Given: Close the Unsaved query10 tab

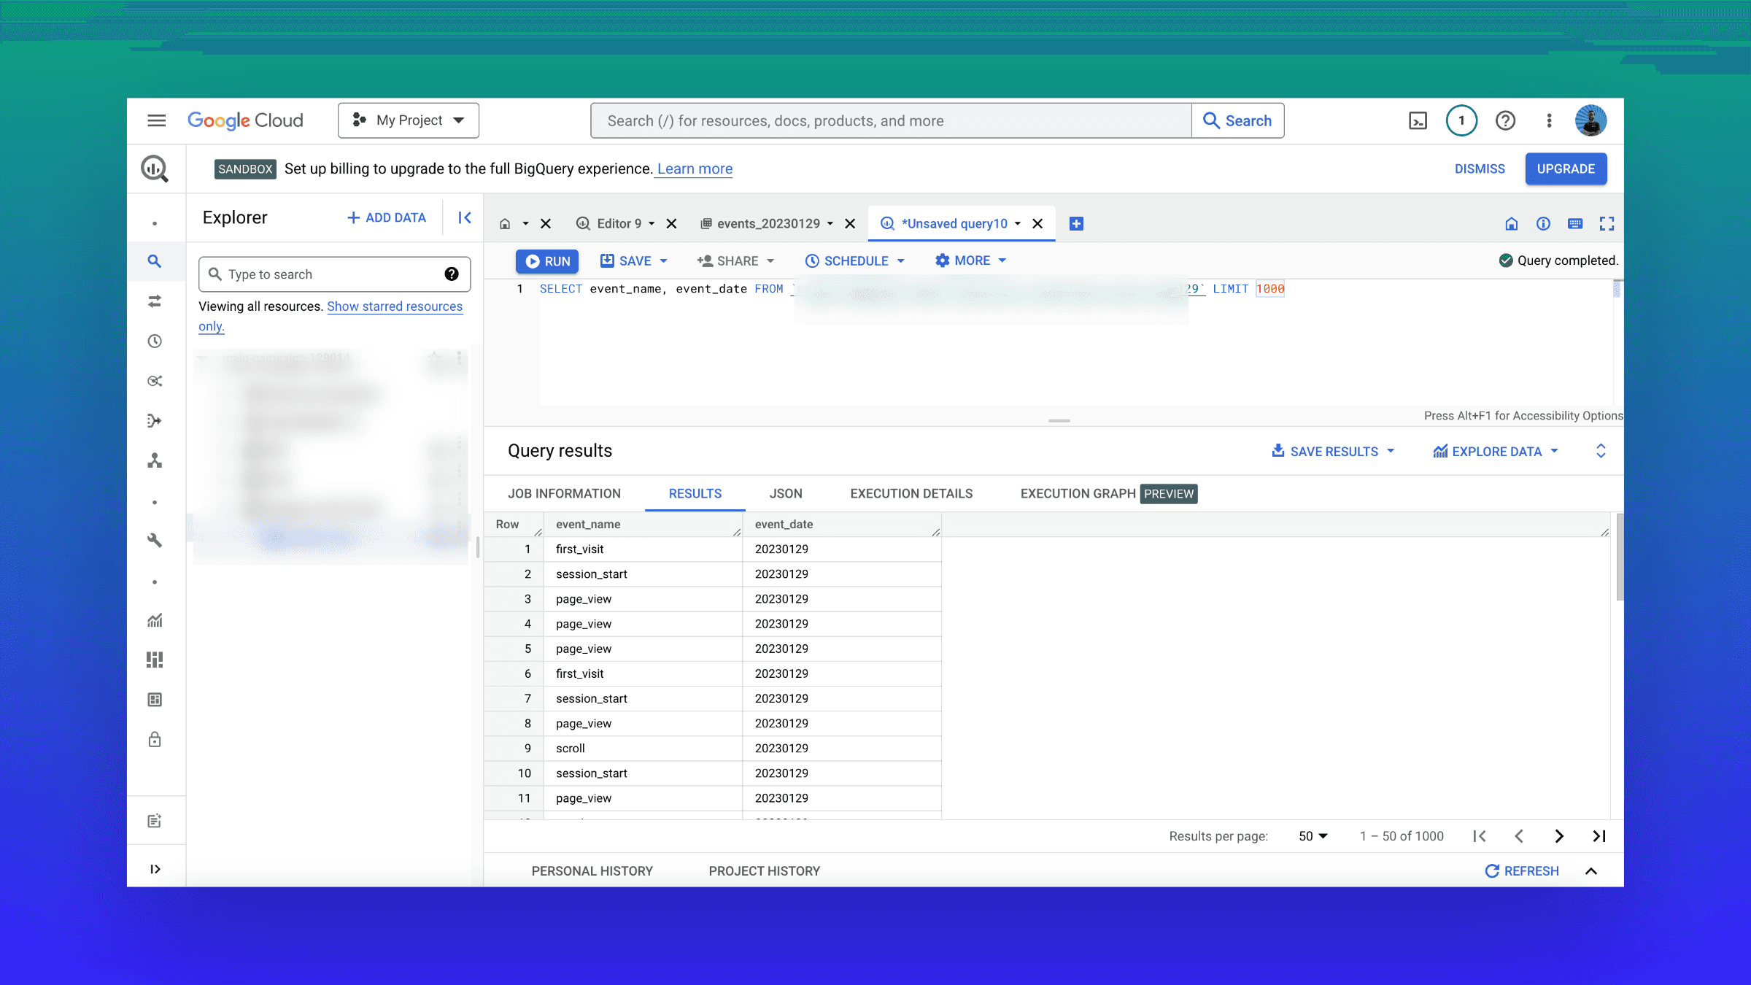Looking at the screenshot, I should [1037, 224].
